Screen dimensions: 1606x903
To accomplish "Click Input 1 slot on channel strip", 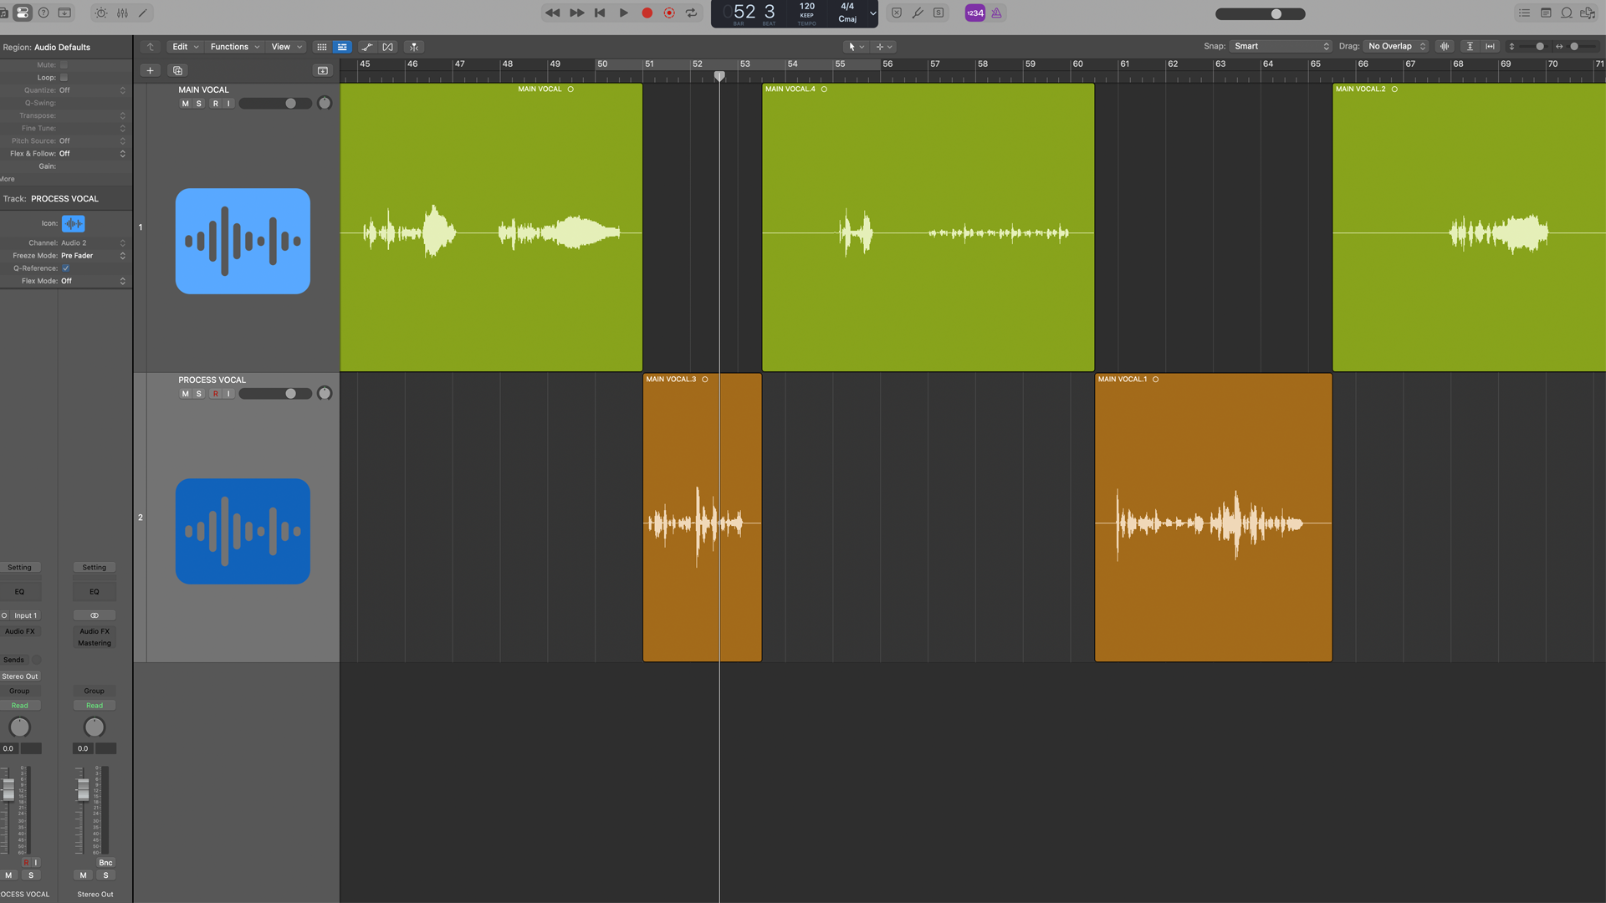I will click(24, 615).
